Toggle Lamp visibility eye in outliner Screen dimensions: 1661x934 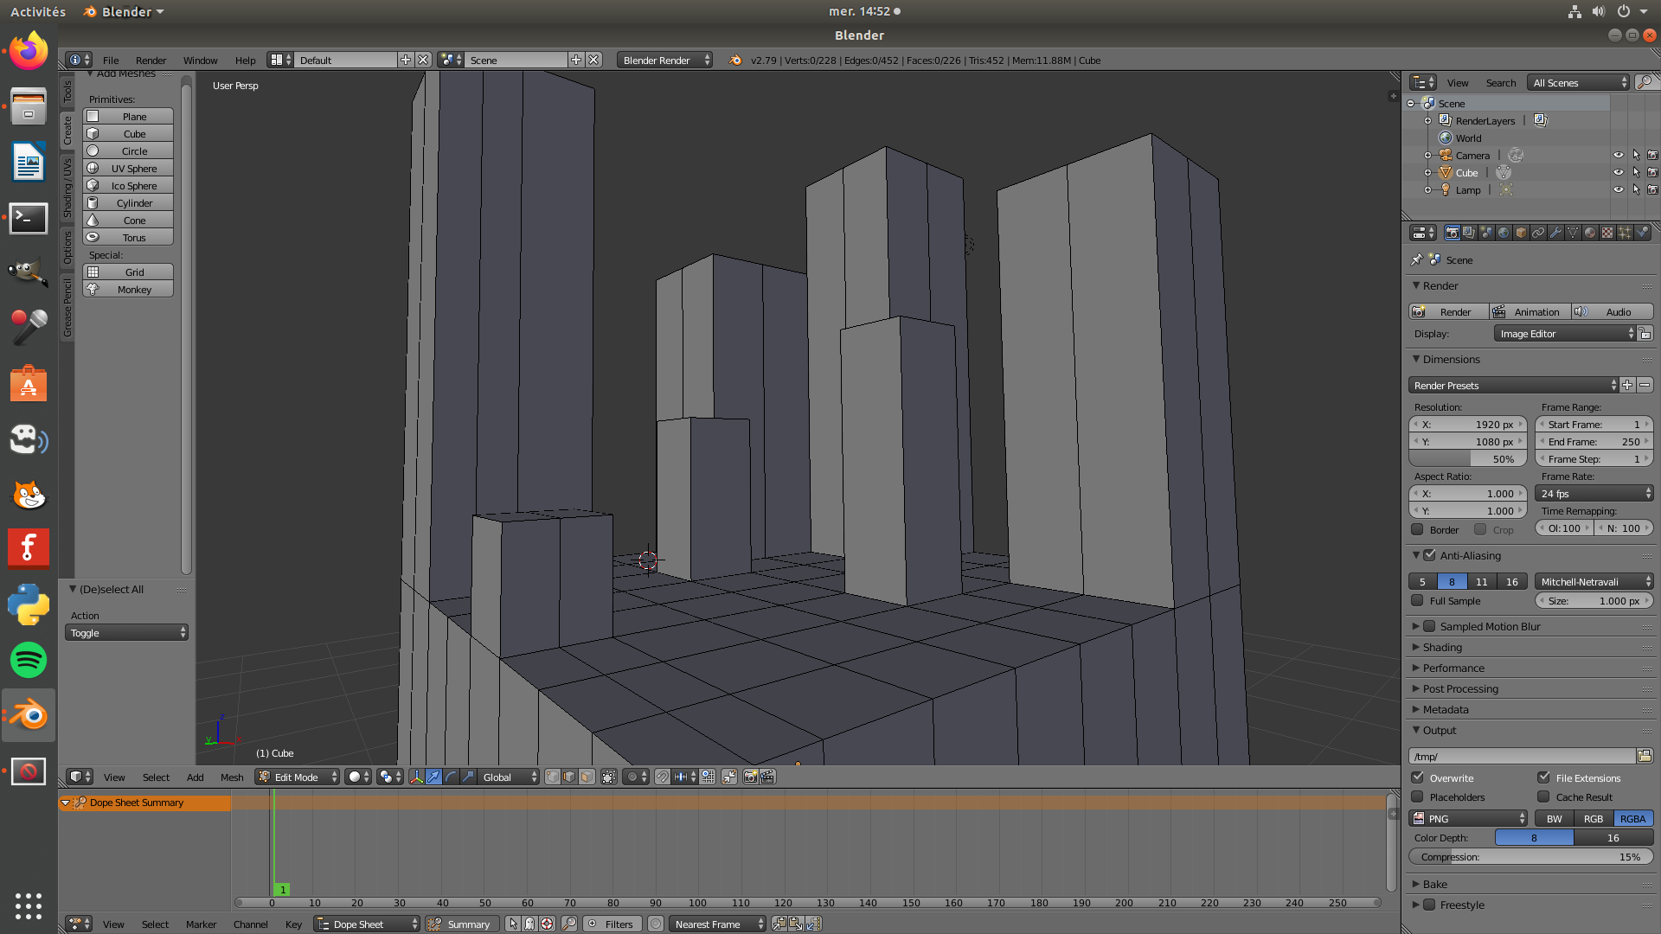click(x=1618, y=189)
